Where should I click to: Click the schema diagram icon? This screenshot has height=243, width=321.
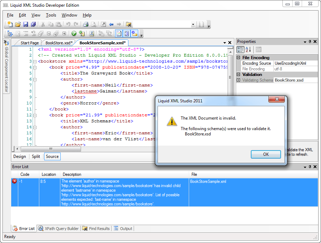pyautogui.click(x=92, y=33)
